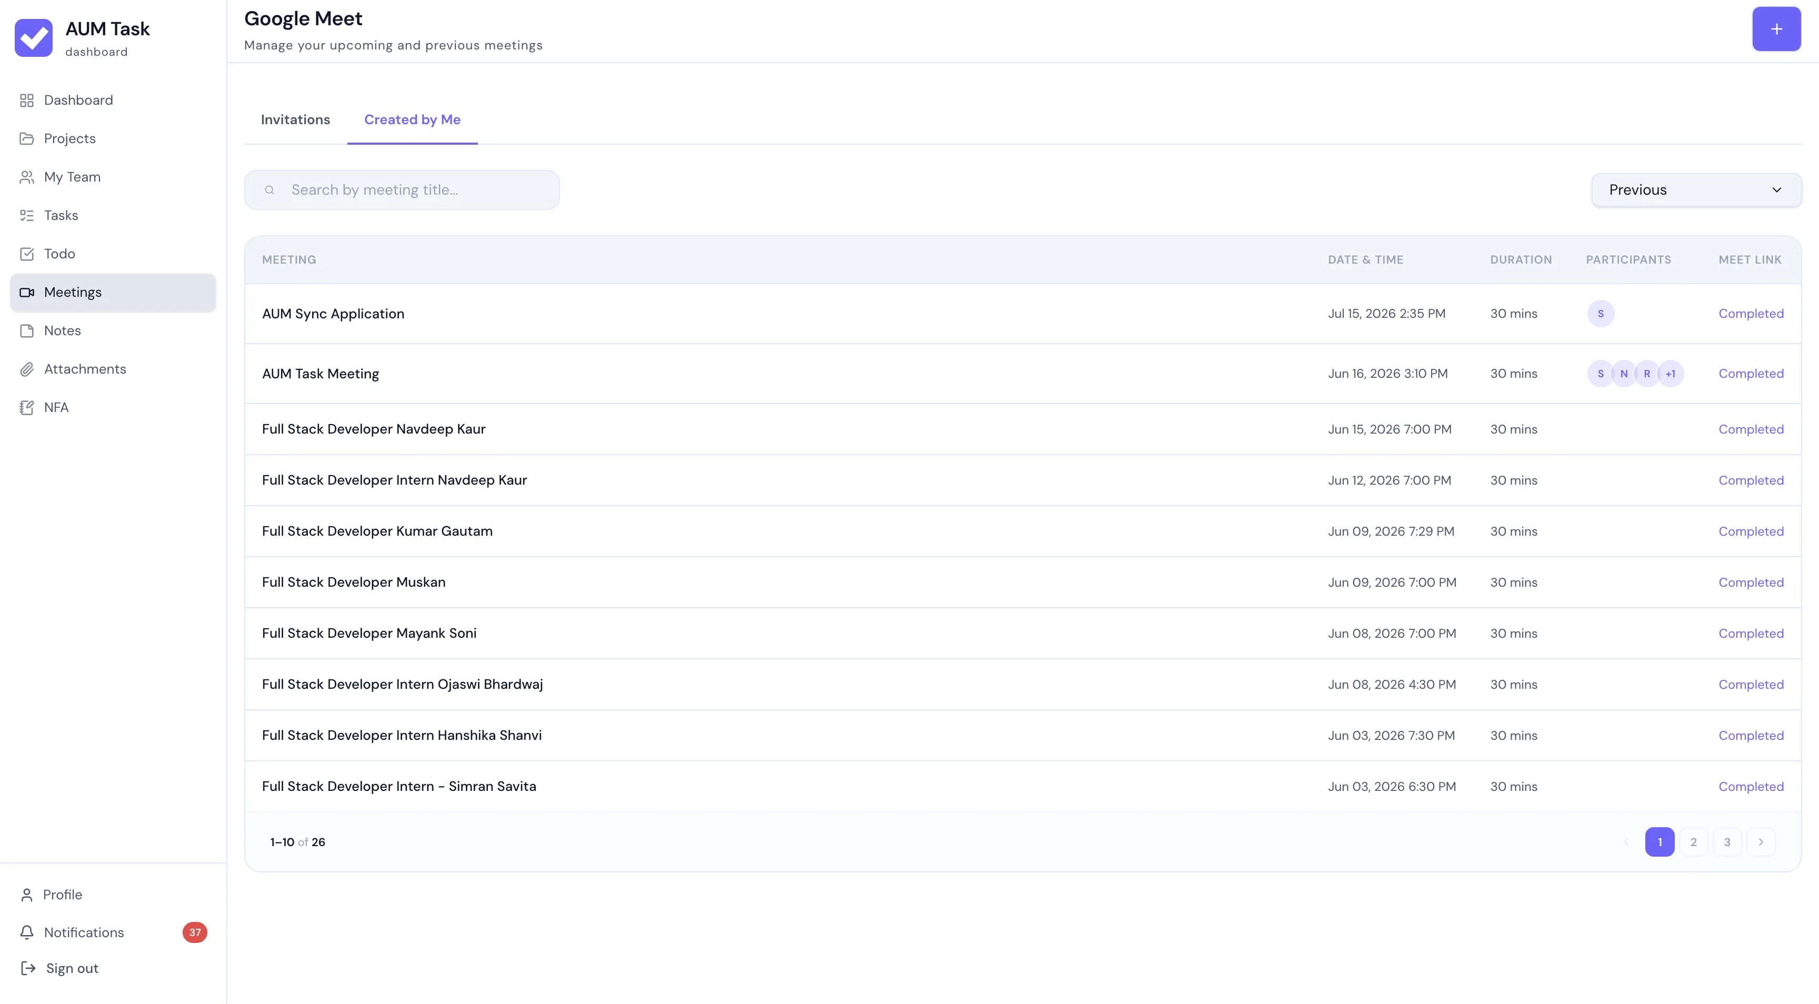
Task: Go to Projects in sidebar
Action: point(113,138)
